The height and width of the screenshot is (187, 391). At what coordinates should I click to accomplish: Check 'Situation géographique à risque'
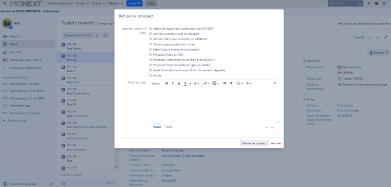click(150, 44)
